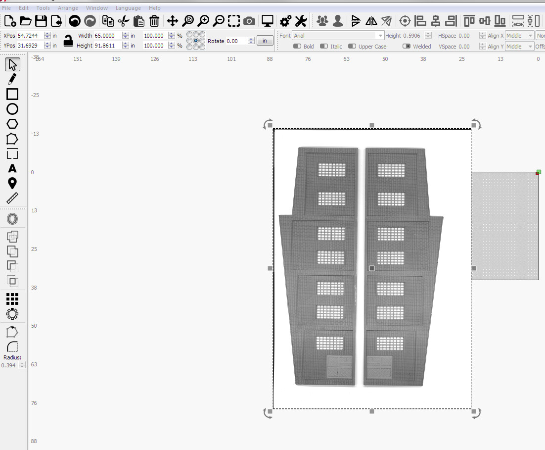Expand the Font dropdown showing Arial
Screen dimensions: 545x450
338,36
